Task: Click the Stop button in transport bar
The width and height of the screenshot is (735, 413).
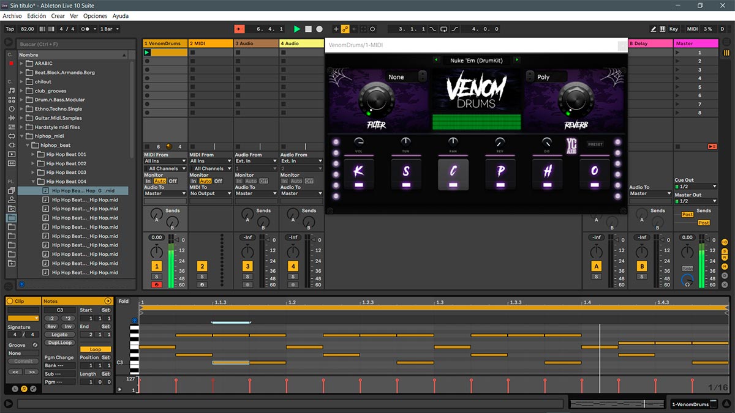Action: pyautogui.click(x=308, y=29)
